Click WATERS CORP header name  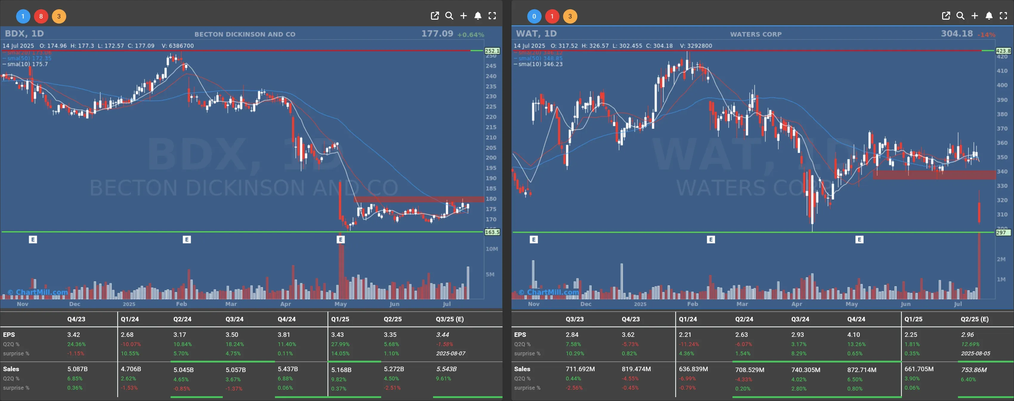(756, 34)
